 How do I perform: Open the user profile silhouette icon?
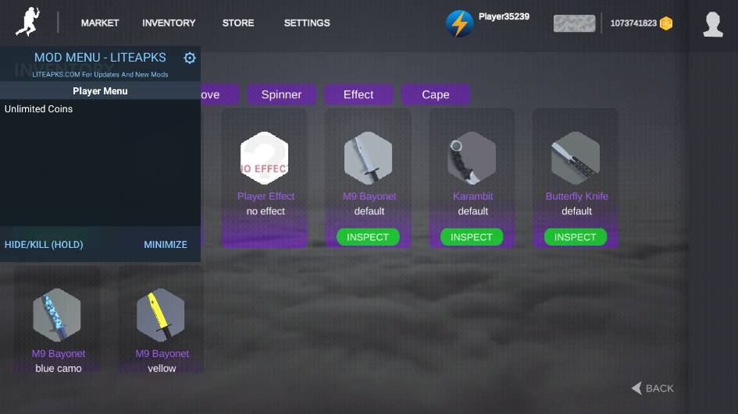coord(713,24)
